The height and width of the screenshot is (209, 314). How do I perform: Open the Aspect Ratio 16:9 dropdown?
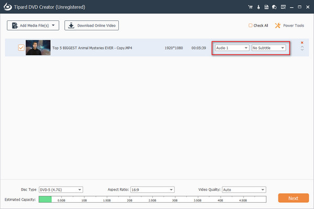pyautogui.click(x=152, y=190)
